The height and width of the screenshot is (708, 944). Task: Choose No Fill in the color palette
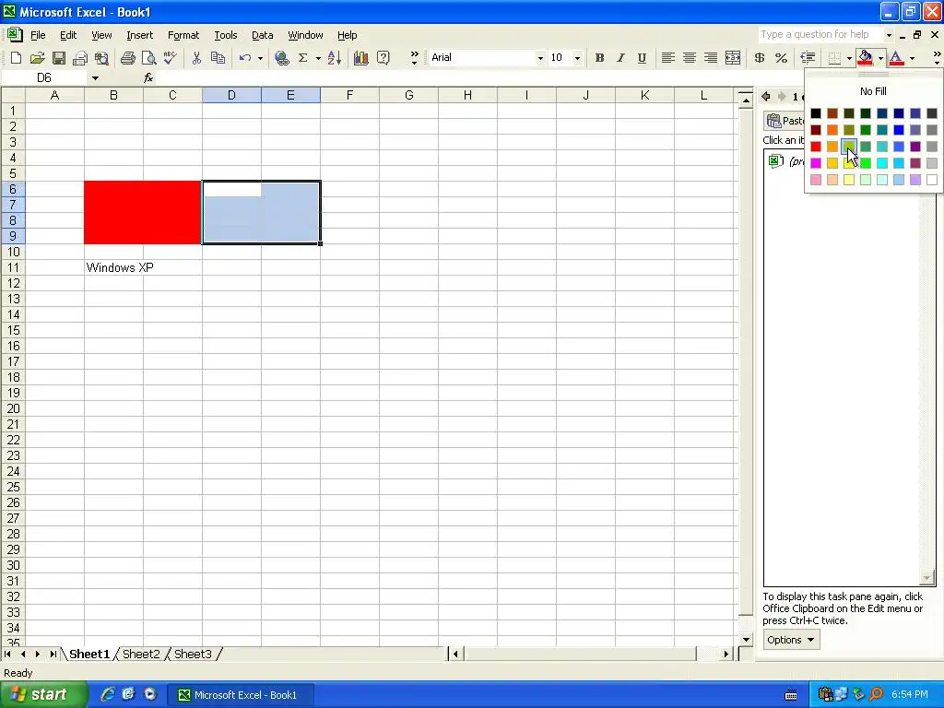pos(873,91)
